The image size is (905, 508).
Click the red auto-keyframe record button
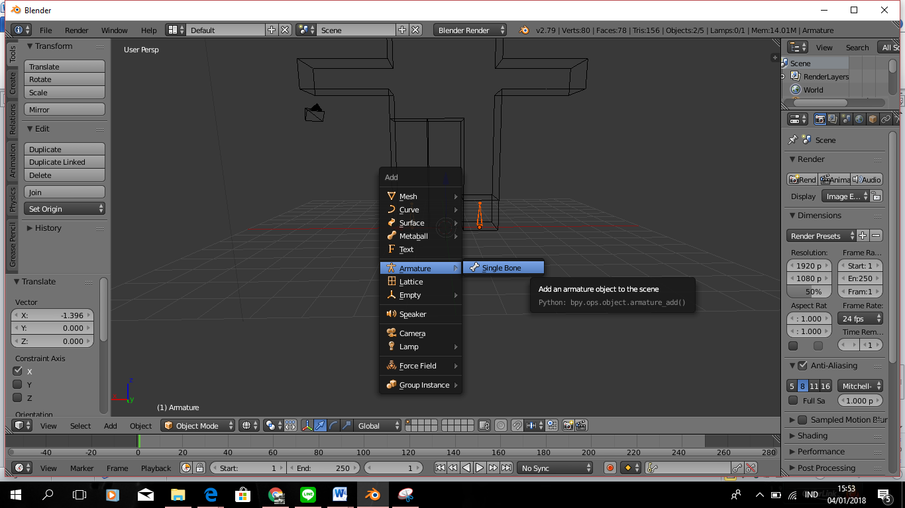tap(610, 468)
